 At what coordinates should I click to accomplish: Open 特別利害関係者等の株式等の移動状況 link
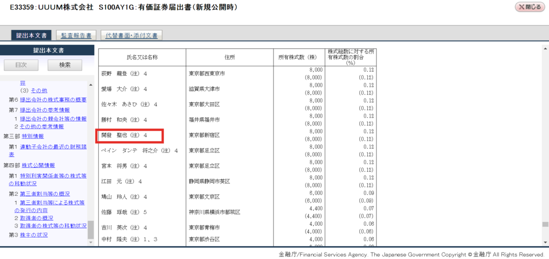tap(48, 179)
